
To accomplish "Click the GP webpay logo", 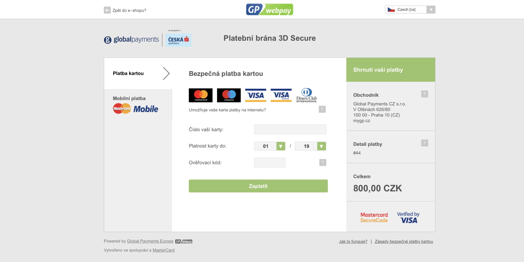I will click(x=270, y=9).
